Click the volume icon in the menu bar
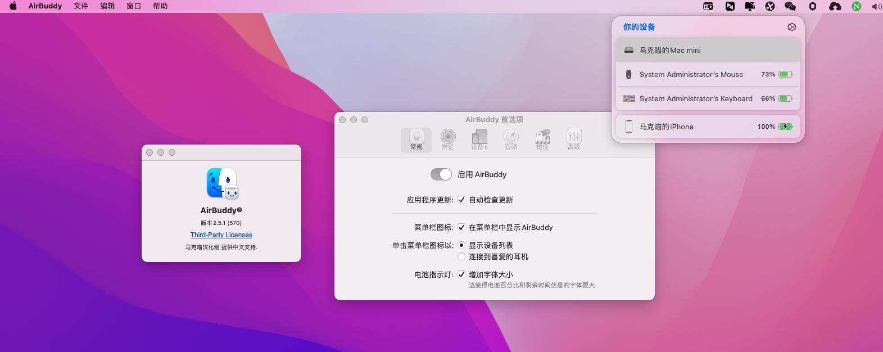 point(876,6)
